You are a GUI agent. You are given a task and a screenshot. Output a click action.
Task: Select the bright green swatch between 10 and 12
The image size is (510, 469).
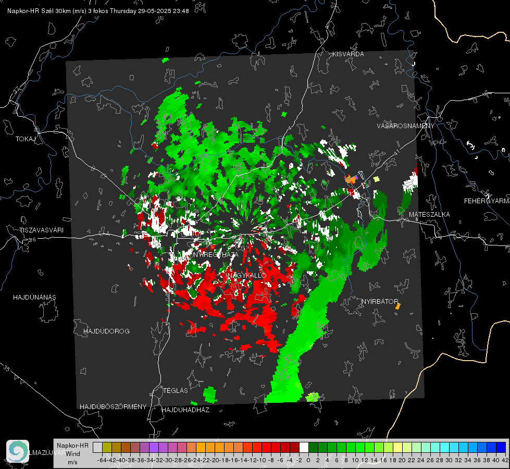360,447
